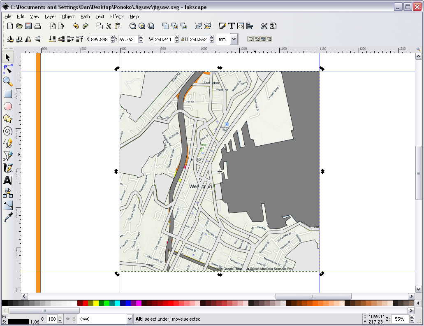Click the canvas horizontal scrollbar right arrow

(411, 296)
